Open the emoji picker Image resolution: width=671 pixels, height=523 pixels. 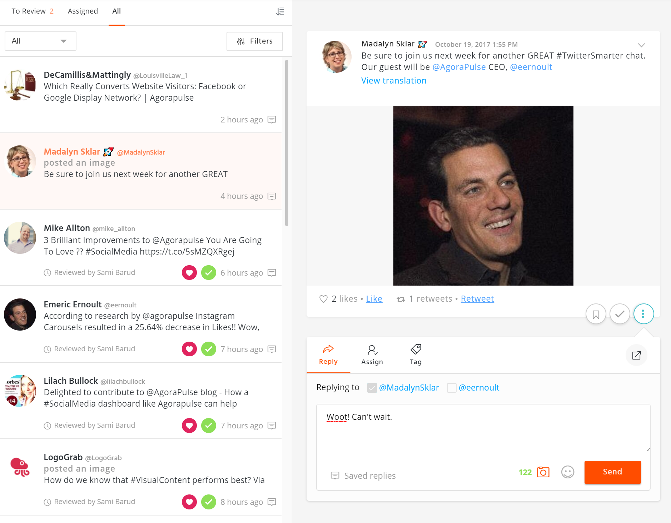[x=567, y=472]
